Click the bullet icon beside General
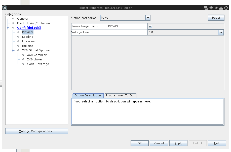 coord(13,19)
